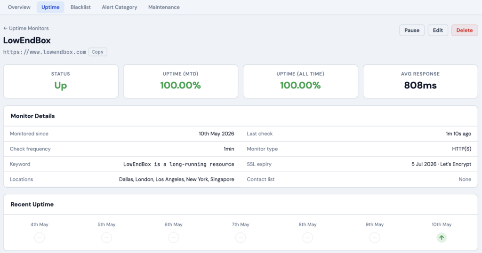Open the Overview tab

(19, 7)
